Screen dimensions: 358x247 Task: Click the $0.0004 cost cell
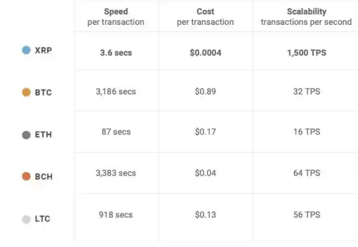205,53
